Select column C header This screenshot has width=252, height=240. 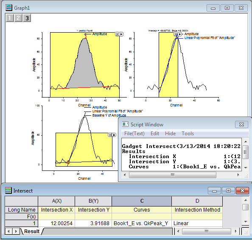[142, 201]
